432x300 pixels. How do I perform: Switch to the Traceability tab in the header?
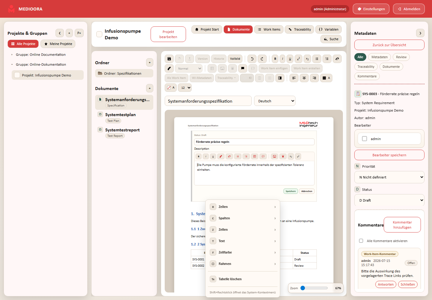click(x=299, y=29)
